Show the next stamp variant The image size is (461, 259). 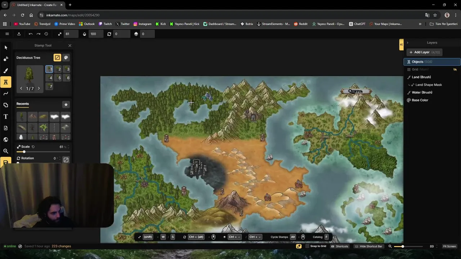click(39, 88)
